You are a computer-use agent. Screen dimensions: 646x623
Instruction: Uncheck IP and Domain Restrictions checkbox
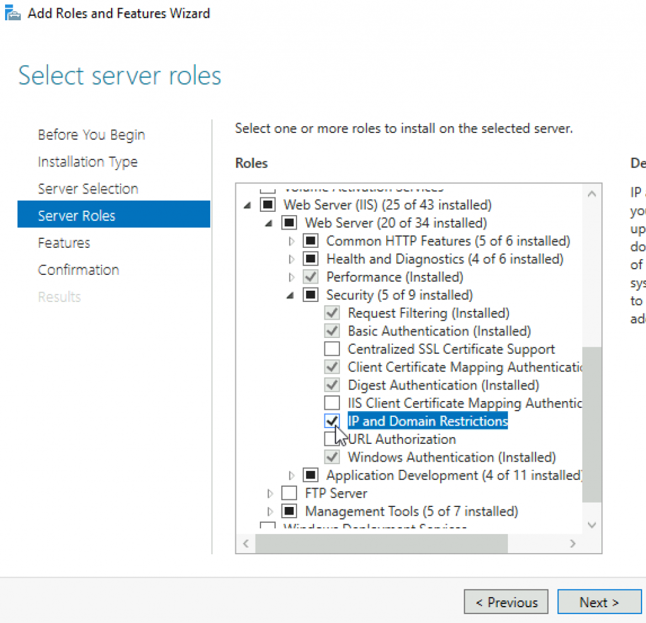(332, 421)
